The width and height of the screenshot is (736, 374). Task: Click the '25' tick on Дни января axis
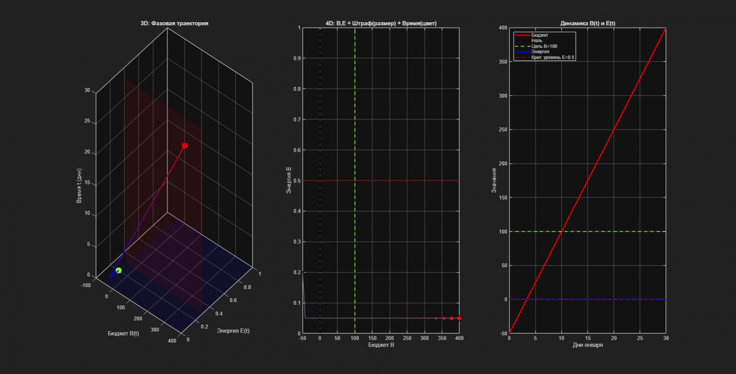tap(640, 338)
